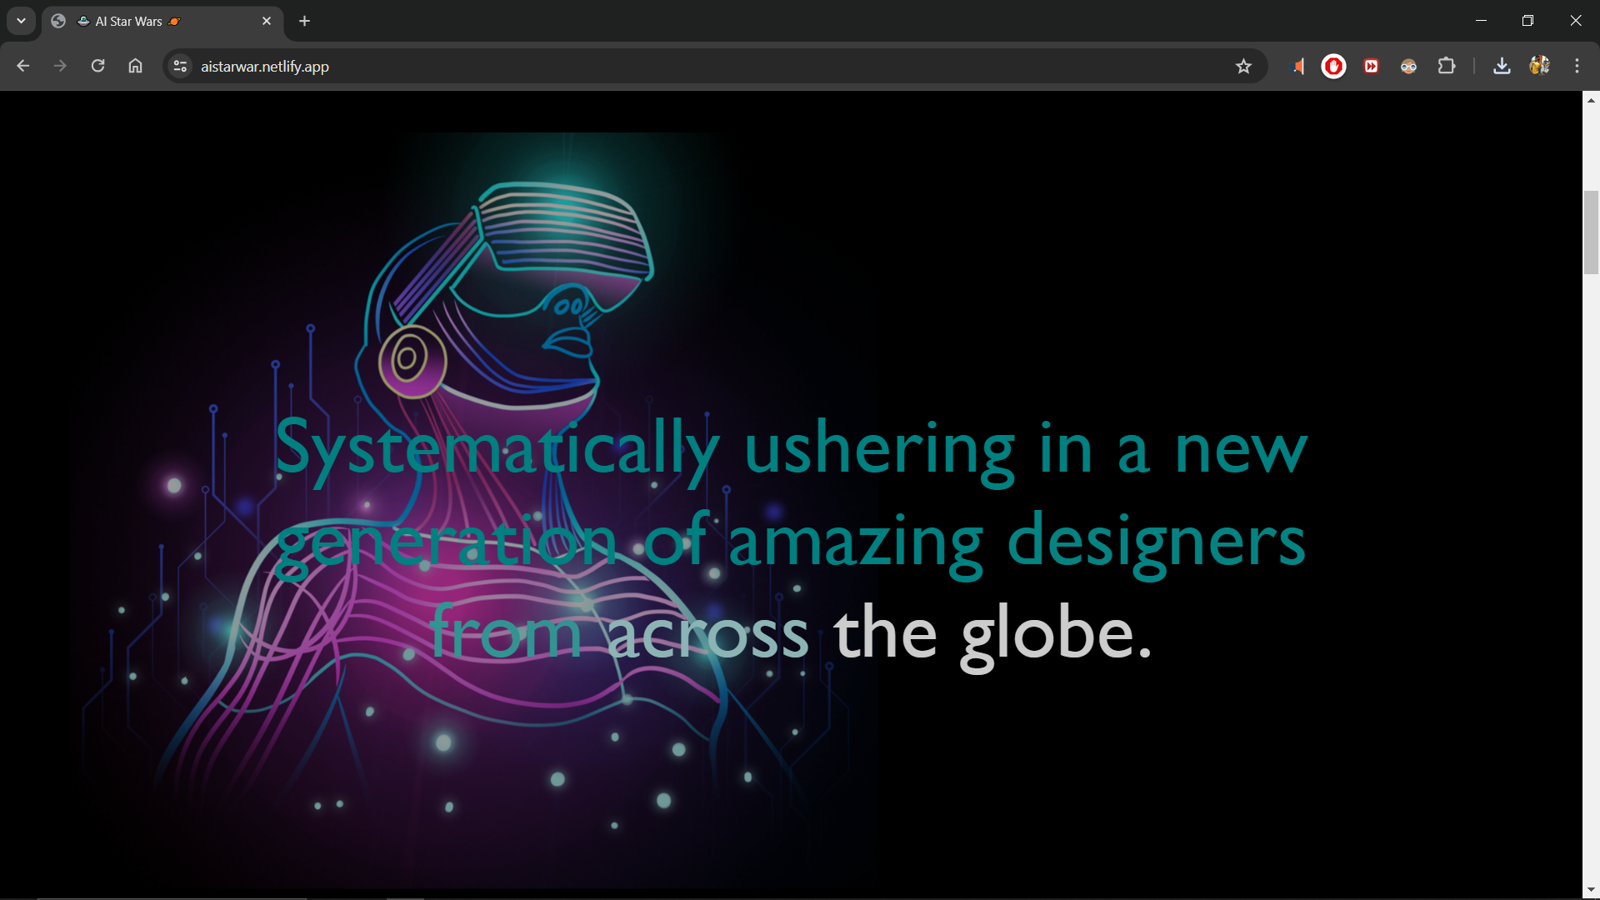
Task: Open the Extensions puzzle menu
Action: point(1447,66)
